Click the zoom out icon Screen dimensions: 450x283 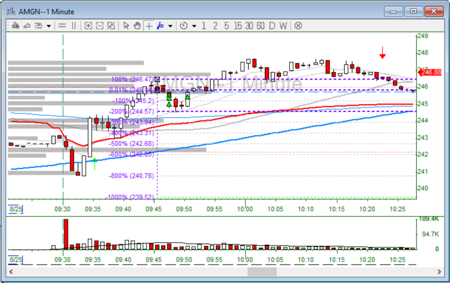(x=100, y=26)
